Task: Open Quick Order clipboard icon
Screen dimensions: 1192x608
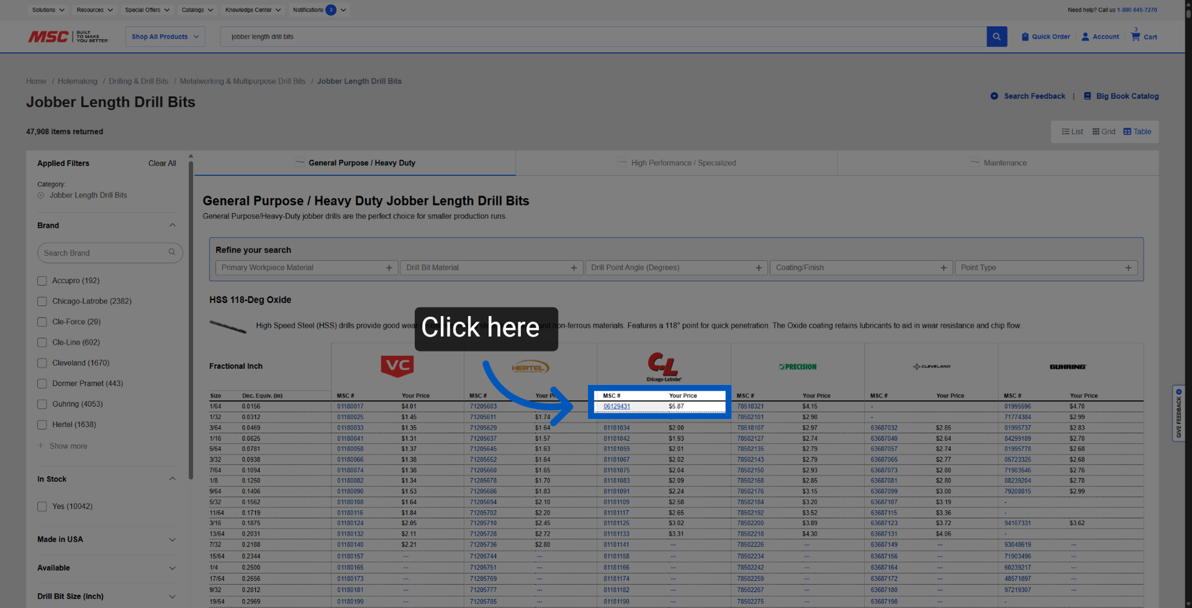Action: [1025, 36]
